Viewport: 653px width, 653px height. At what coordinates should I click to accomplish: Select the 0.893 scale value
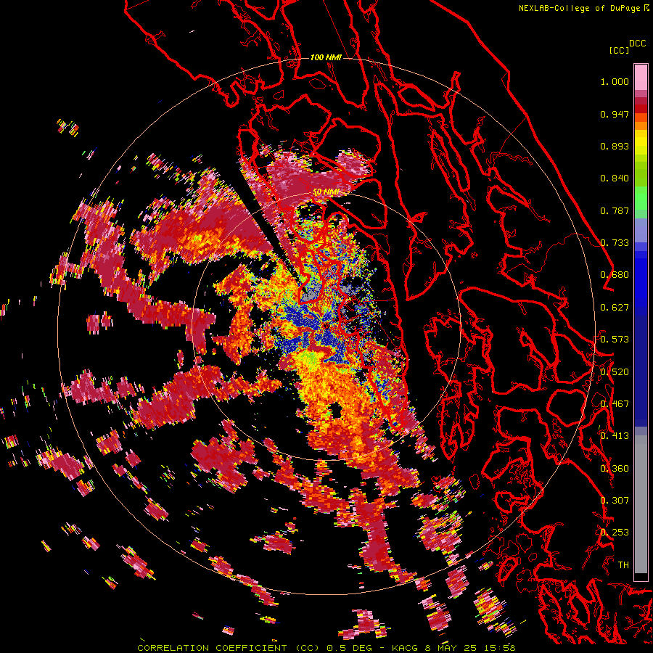click(x=615, y=146)
